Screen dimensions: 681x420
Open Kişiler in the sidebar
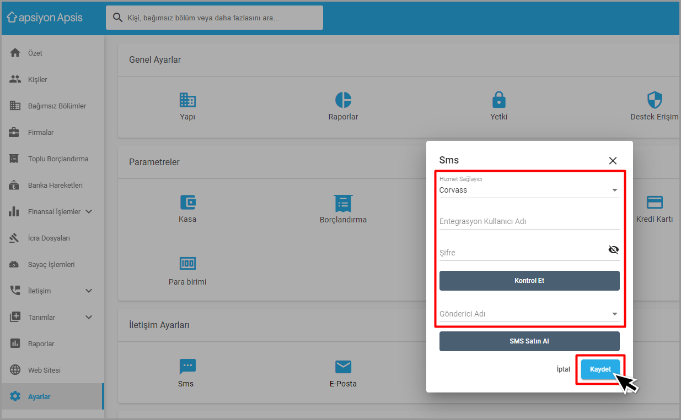tap(52, 79)
